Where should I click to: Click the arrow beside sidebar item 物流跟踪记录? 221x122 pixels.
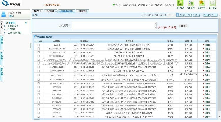point(5,26)
